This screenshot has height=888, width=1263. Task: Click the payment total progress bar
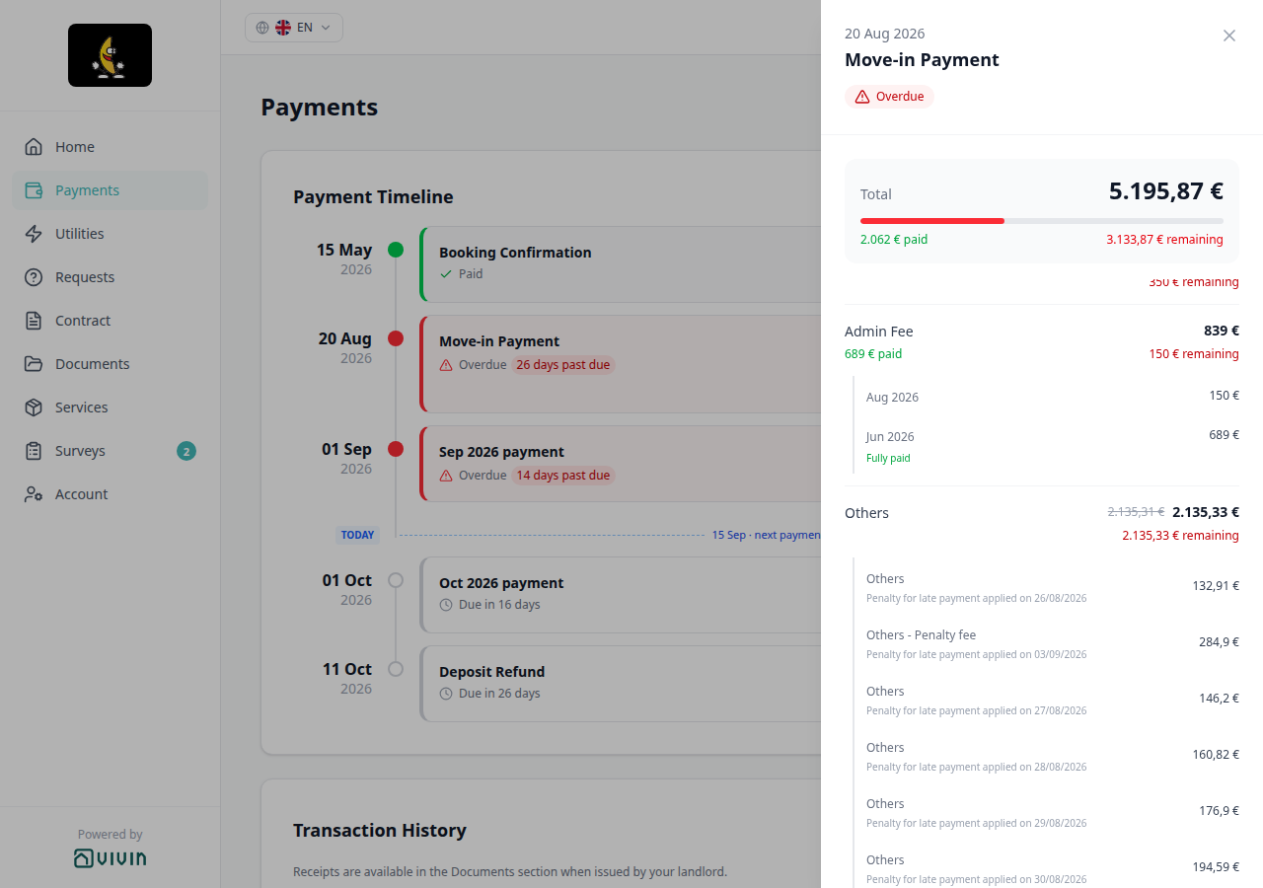point(1042,221)
